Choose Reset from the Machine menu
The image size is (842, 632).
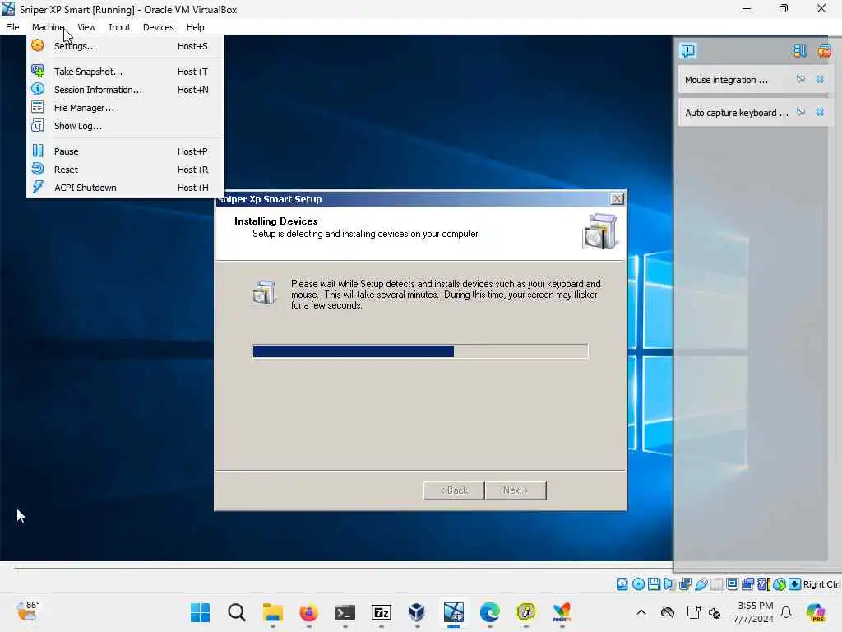point(125,170)
